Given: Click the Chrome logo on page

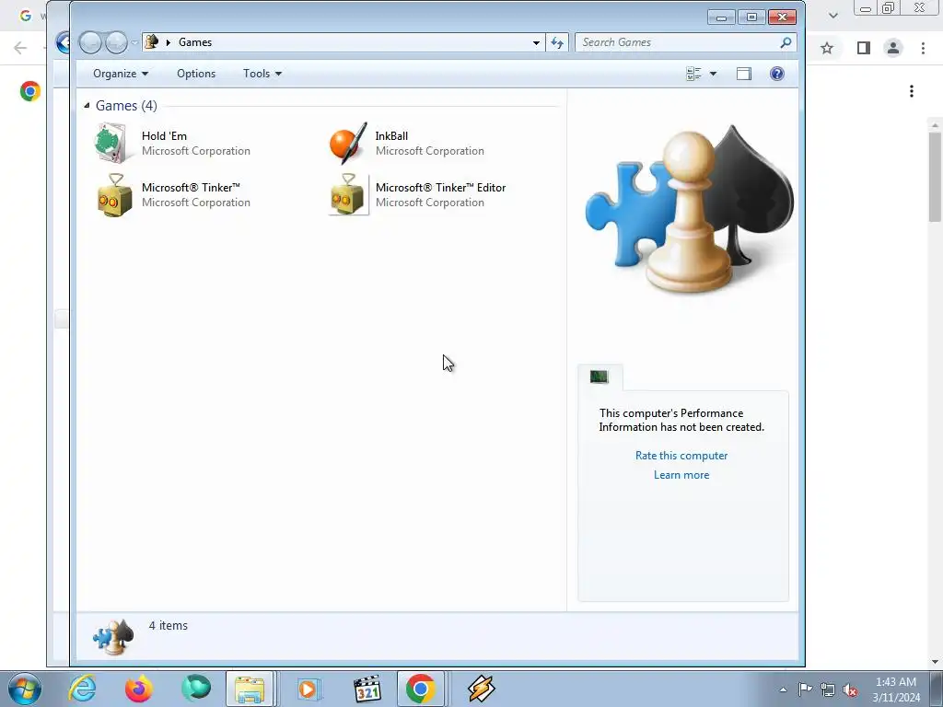Looking at the screenshot, I should pyautogui.click(x=30, y=91).
